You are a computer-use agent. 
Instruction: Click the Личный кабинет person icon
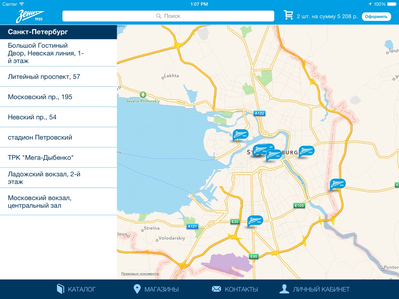284,289
